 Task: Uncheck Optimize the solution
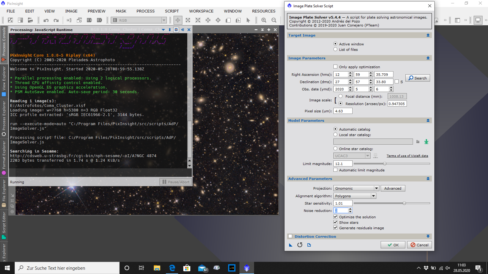[335, 217]
